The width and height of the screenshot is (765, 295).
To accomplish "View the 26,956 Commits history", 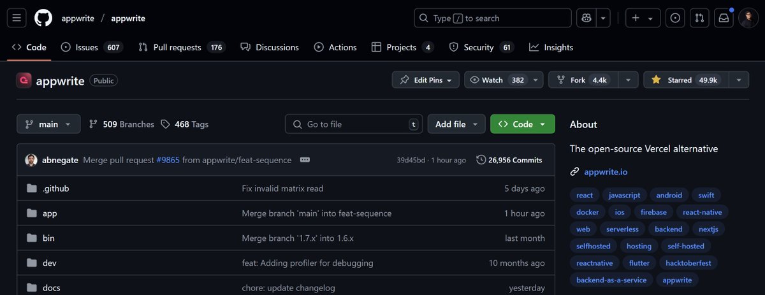I will 509,160.
